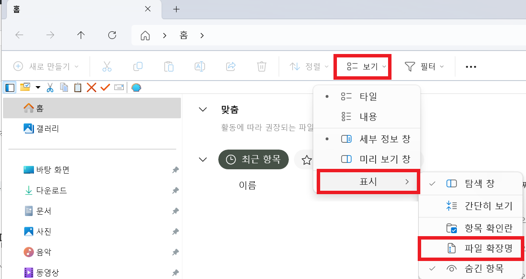Open Folder Options from the folder-with-checkmark icon
This screenshot has height=279, width=526.
[x=25, y=87]
